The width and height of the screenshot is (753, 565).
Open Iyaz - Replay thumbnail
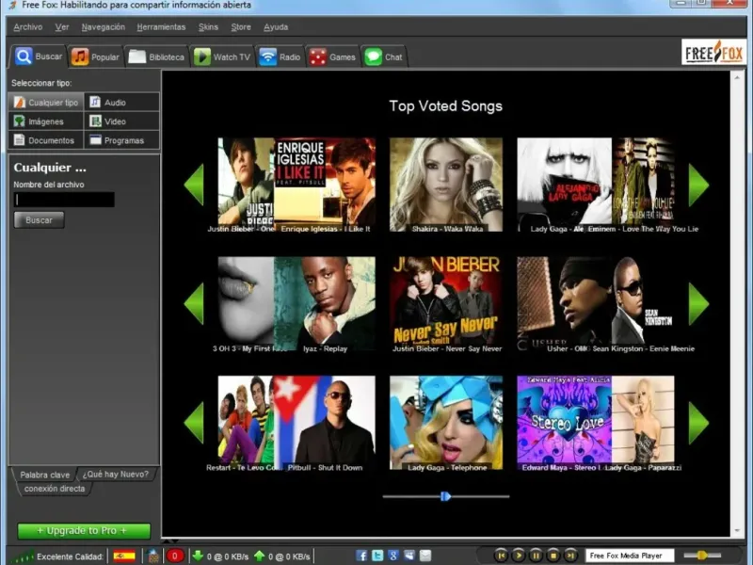click(325, 303)
